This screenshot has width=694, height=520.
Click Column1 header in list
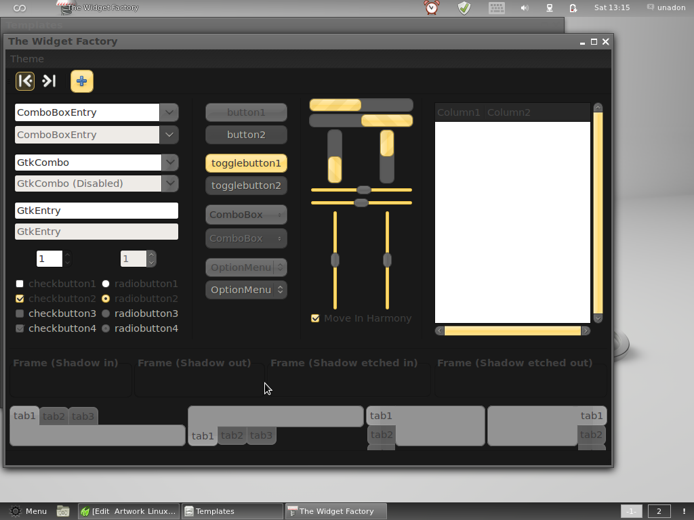pos(459,112)
